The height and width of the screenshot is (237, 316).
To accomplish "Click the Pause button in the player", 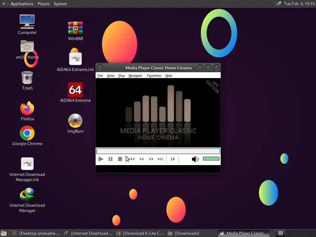I will pyautogui.click(x=110, y=159).
